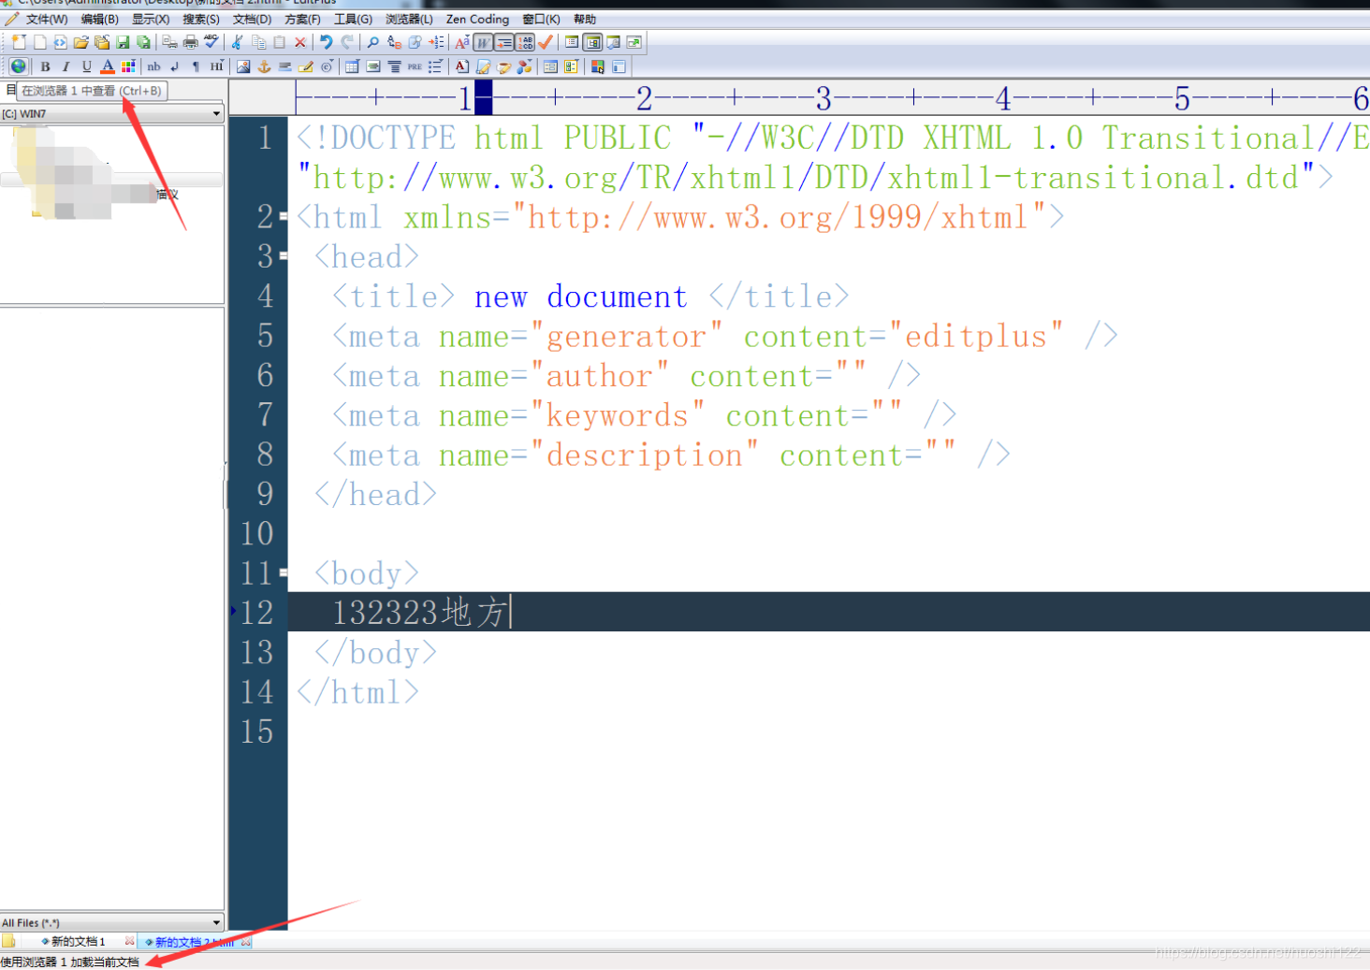Apply italic tag with I icon

point(66,66)
